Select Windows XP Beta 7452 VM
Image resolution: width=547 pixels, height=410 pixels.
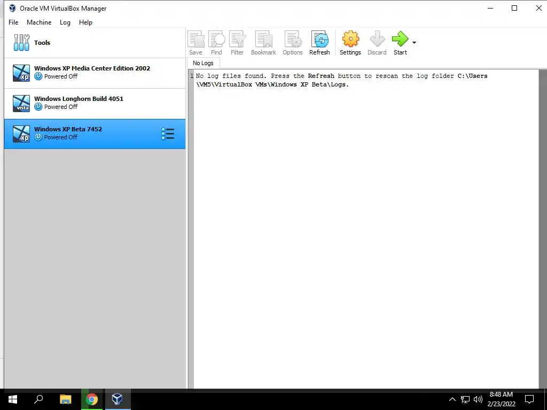coord(95,134)
